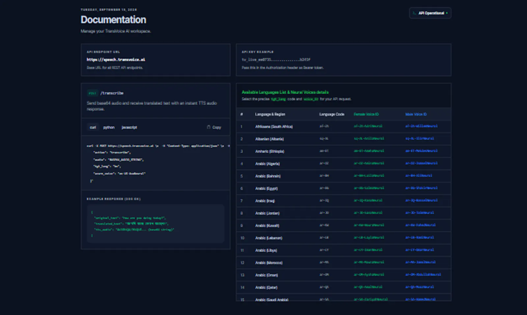This screenshot has width=527, height=315.
Task: Switch to the javascript code tab
Action: 129,127
